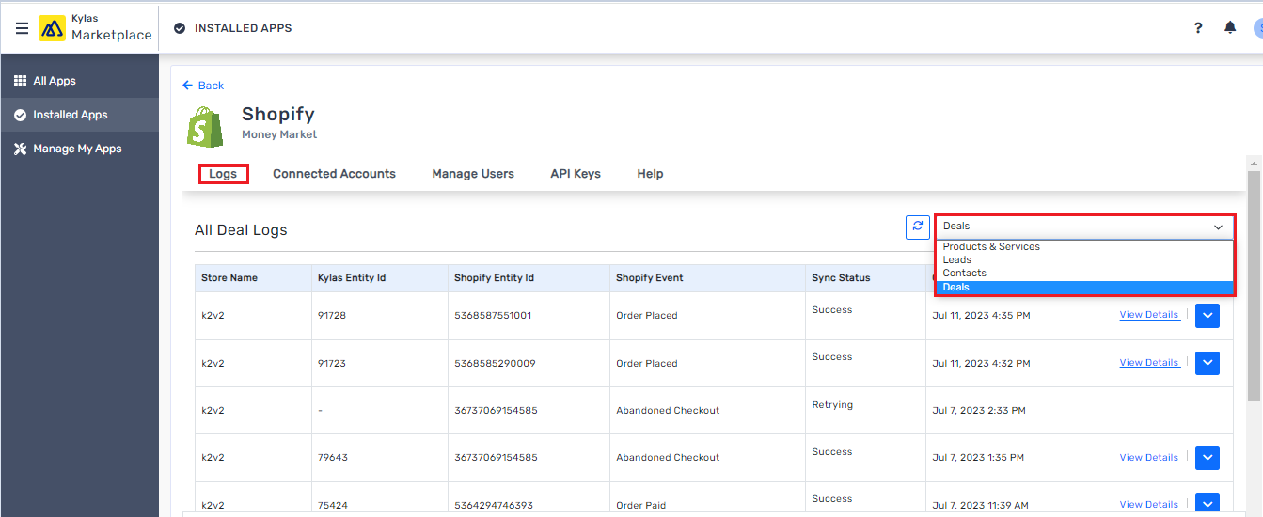The height and width of the screenshot is (517, 1263).
Task: Open the Manage Users tab
Action: coord(473,174)
